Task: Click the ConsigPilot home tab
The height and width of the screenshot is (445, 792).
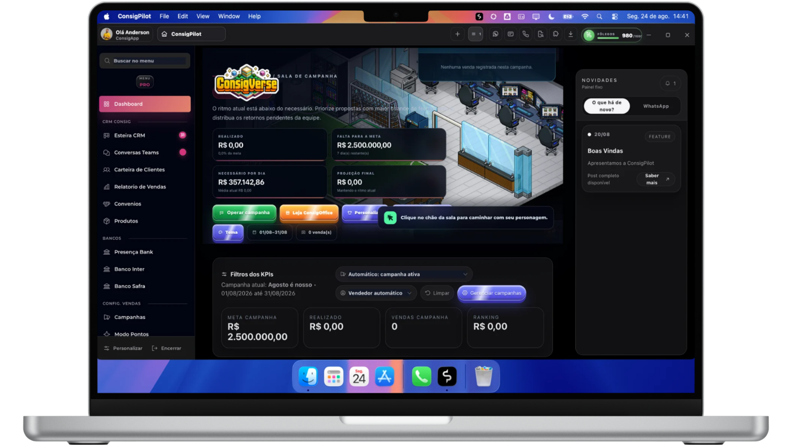Action: coord(192,34)
